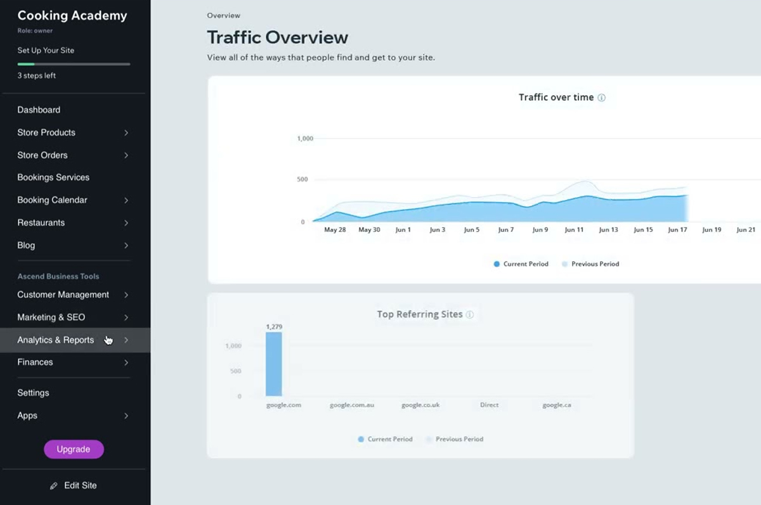Click the pencil icon for Edit Site
Screen dimensions: 761x505
[54, 486]
